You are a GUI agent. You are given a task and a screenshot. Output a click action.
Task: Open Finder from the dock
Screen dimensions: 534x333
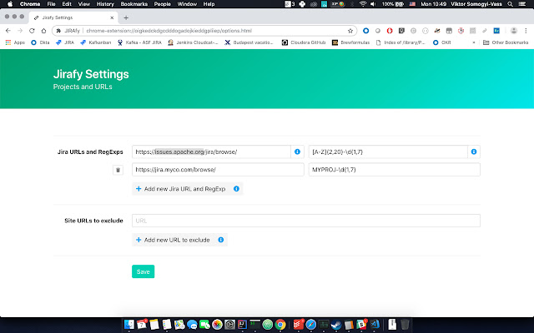coord(129,325)
